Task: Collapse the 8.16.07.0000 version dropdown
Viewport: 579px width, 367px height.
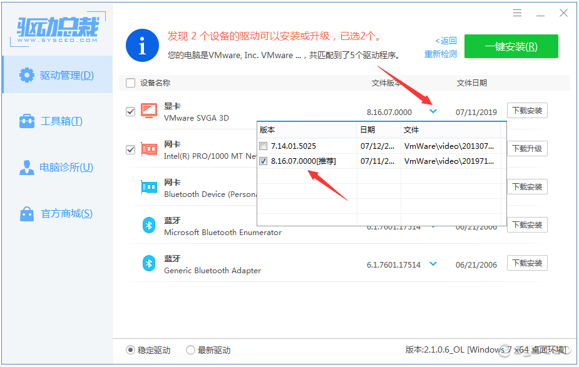Action: pos(433,111)
